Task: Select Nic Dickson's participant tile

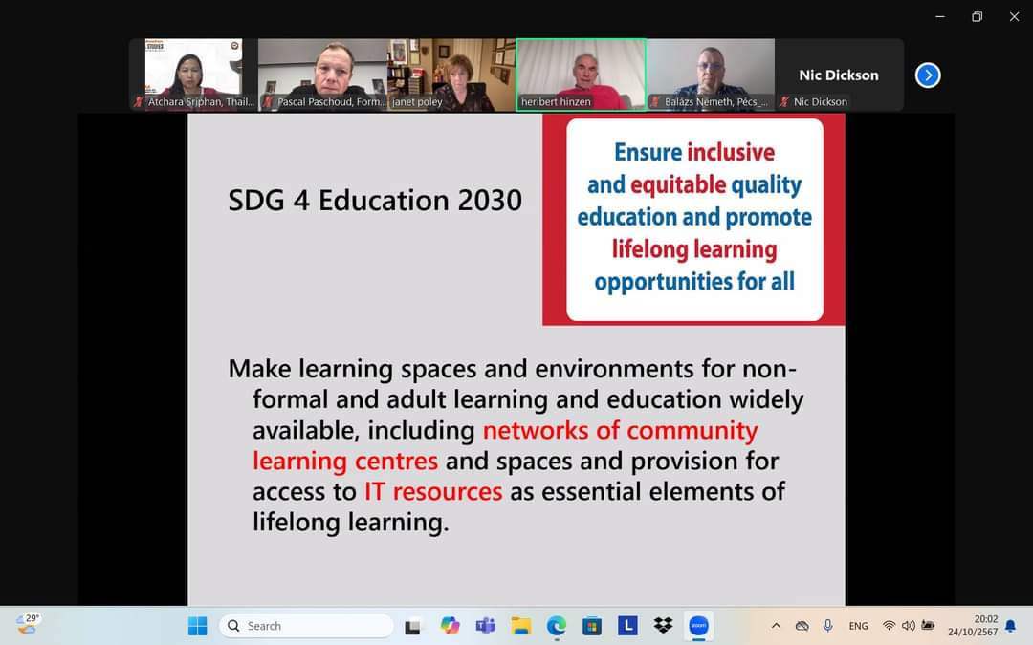Action: pyautogui.click(x=838, y=75)
